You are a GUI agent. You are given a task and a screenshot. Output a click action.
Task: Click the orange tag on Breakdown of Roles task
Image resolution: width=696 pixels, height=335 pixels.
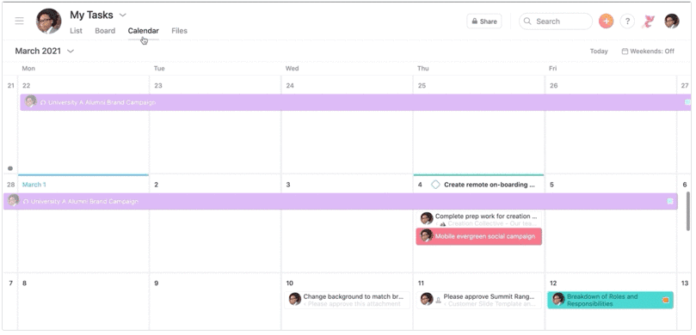pos(665,300)
